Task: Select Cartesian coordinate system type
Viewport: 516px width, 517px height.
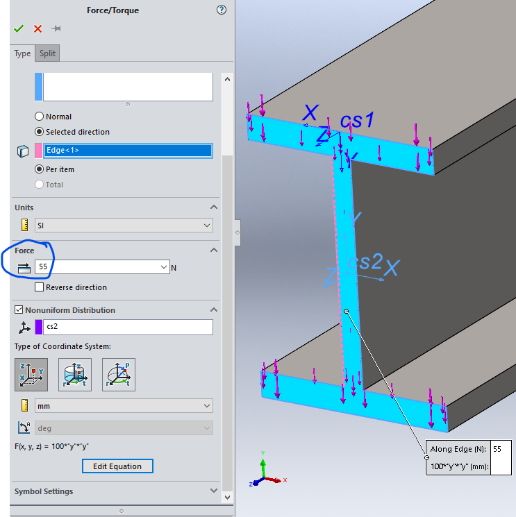Action: point(31,375)
